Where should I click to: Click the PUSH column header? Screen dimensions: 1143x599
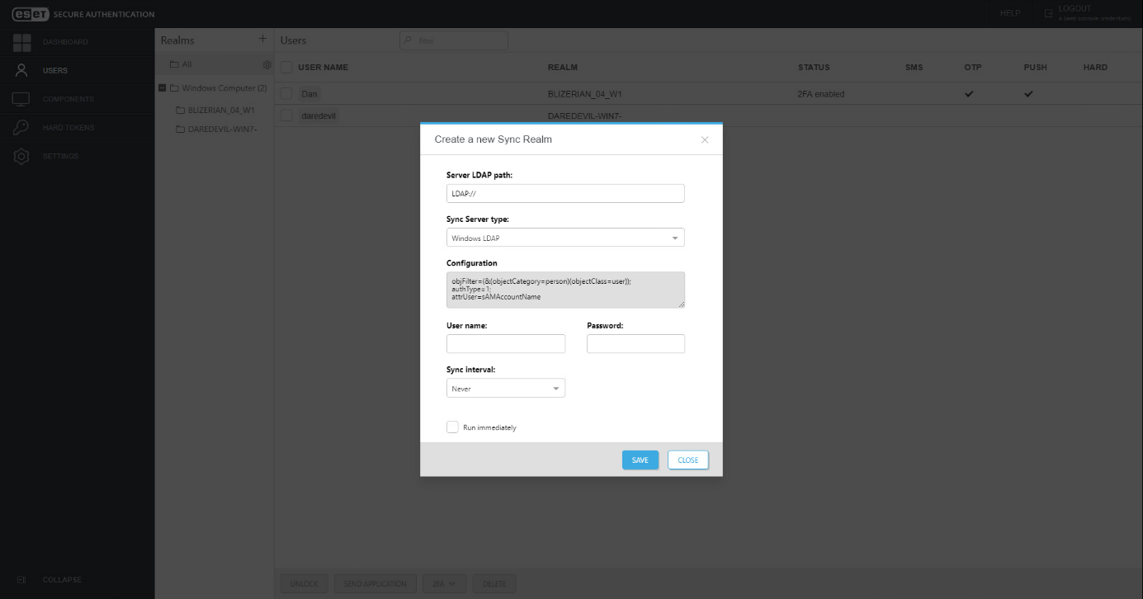click(1035, 67)
